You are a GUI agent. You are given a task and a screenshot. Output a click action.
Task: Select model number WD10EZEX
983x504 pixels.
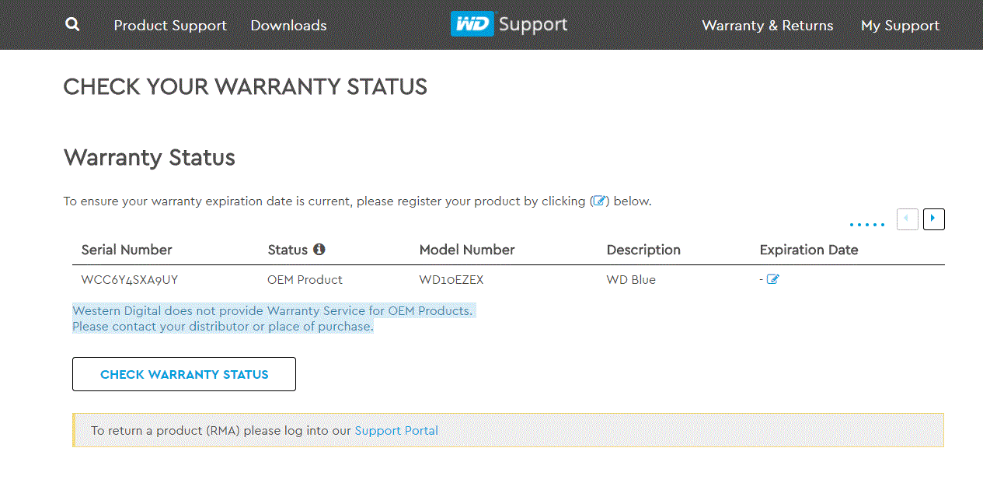[x=451, y=280]
